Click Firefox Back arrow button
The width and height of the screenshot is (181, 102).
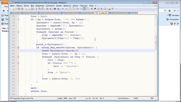(4, 11)
